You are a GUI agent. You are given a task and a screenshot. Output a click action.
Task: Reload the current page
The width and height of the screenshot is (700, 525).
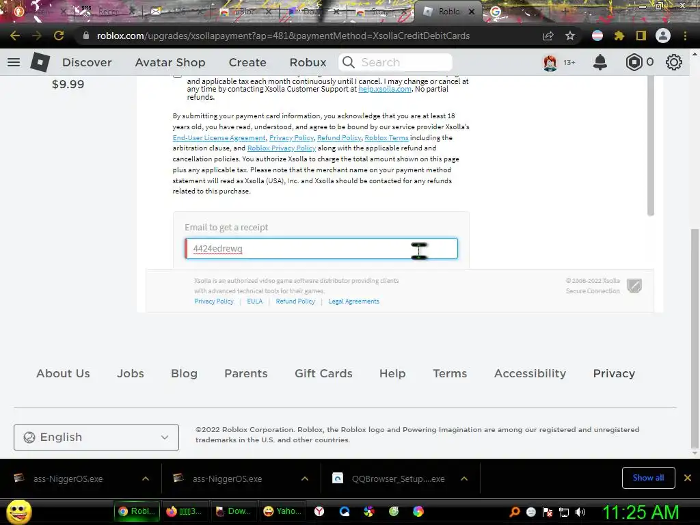pos(59,36)
